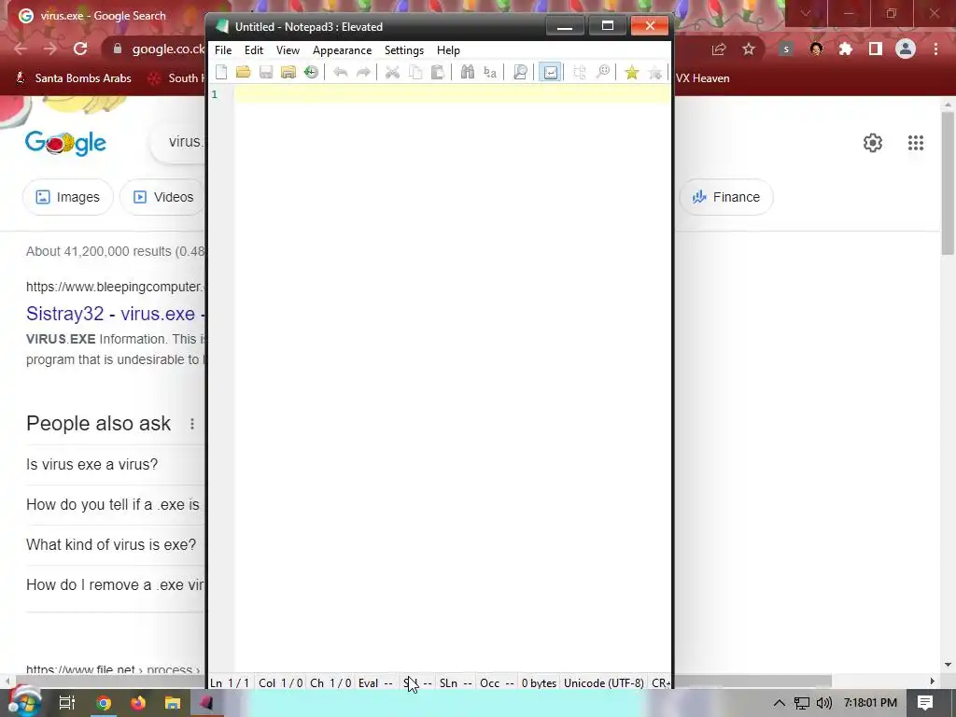Open Chrome extensions puzzle icon

[846, 49]
